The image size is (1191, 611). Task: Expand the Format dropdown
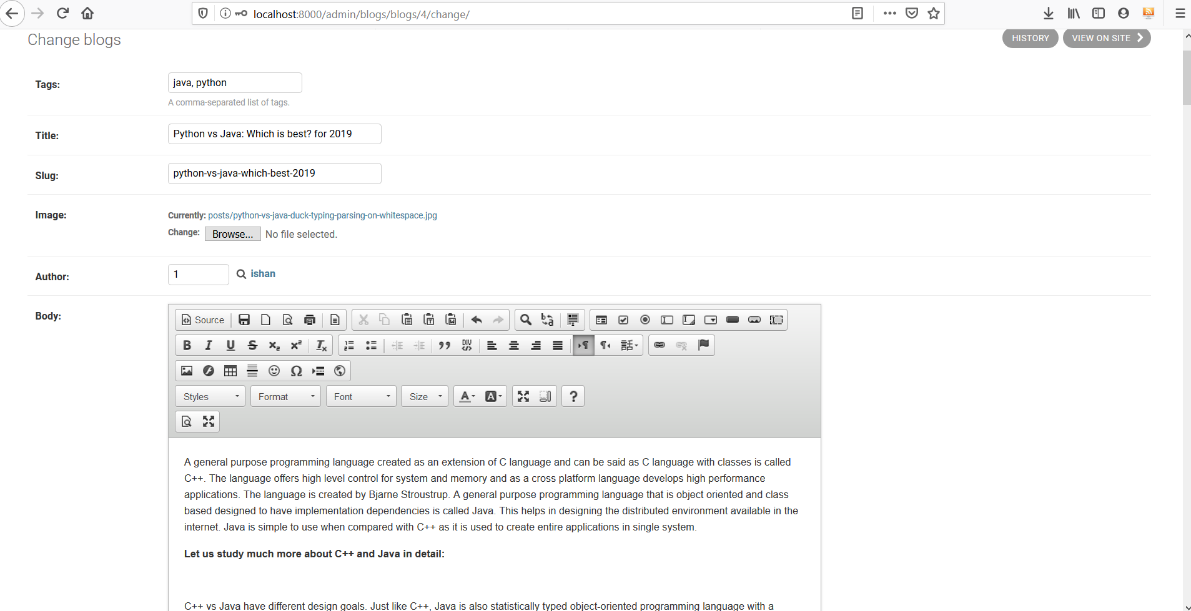(x=285, y=396)
